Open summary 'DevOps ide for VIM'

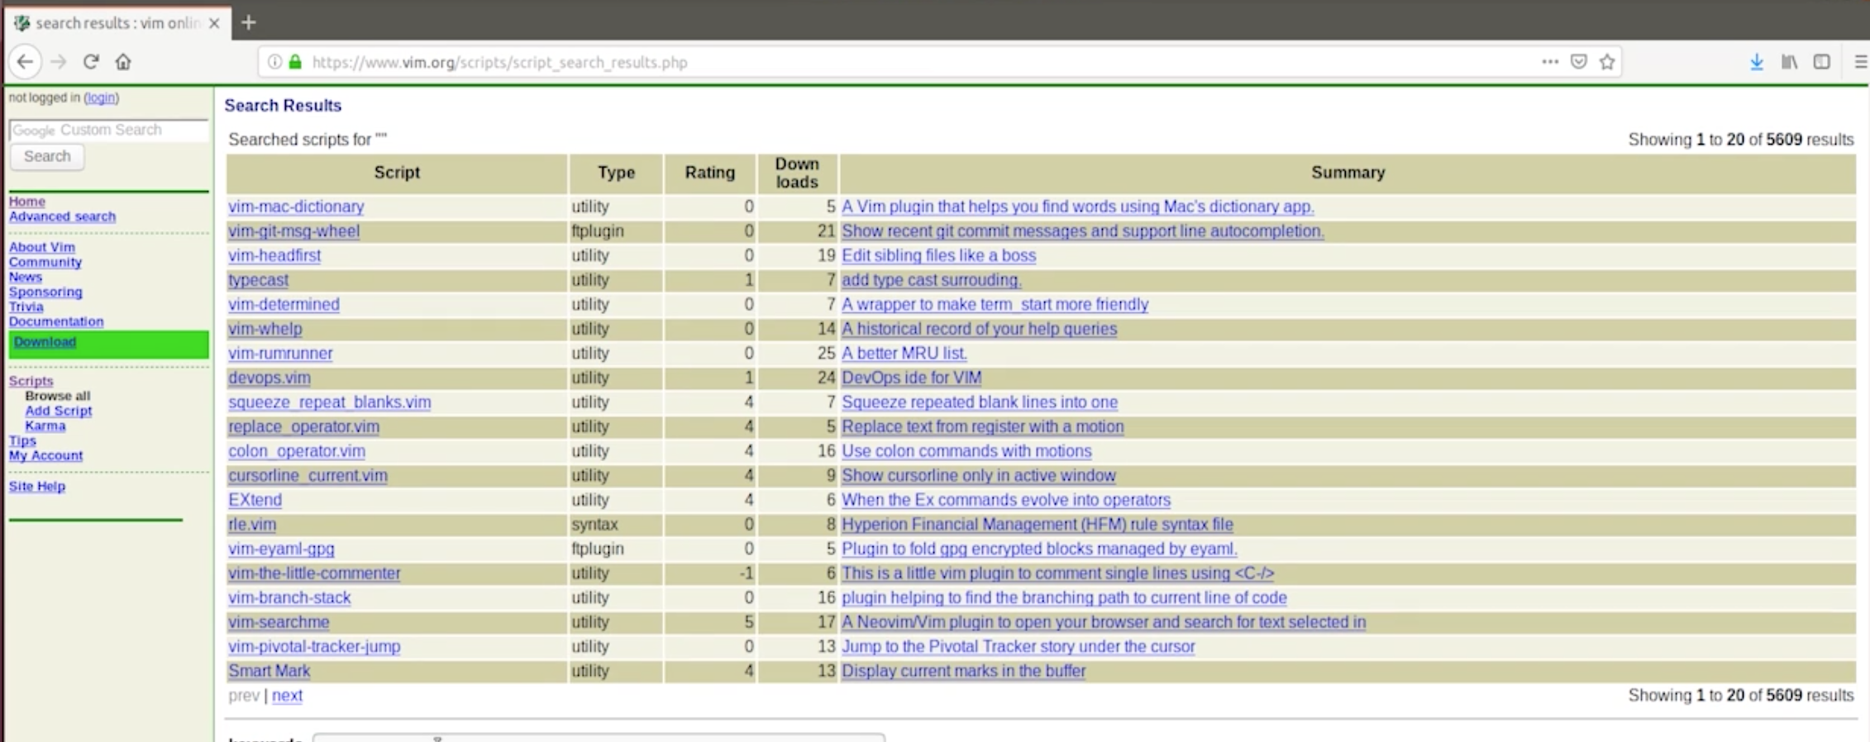click(912, 378)
